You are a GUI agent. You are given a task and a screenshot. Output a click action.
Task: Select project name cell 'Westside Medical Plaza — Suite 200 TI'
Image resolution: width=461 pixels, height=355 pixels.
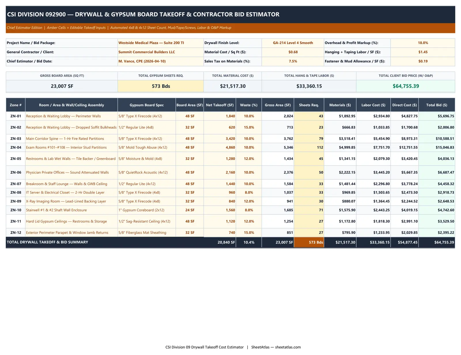click(x=160, y=43)
